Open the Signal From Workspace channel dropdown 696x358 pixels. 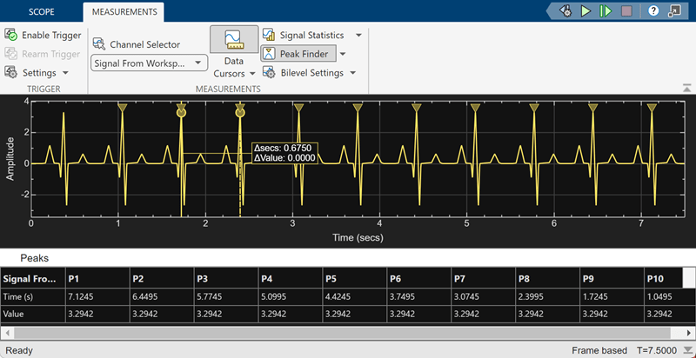[149, 63]
